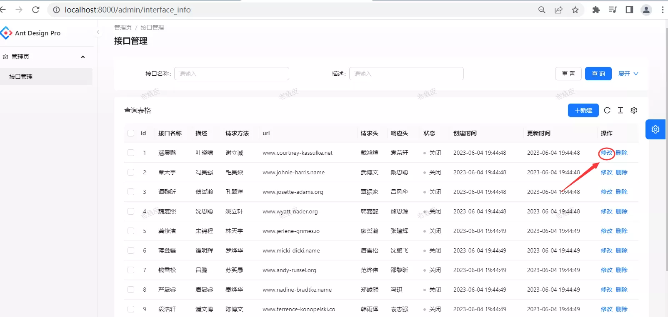Expand the search form via 展开
The image size is (668, 317).
tap(628, 74)
